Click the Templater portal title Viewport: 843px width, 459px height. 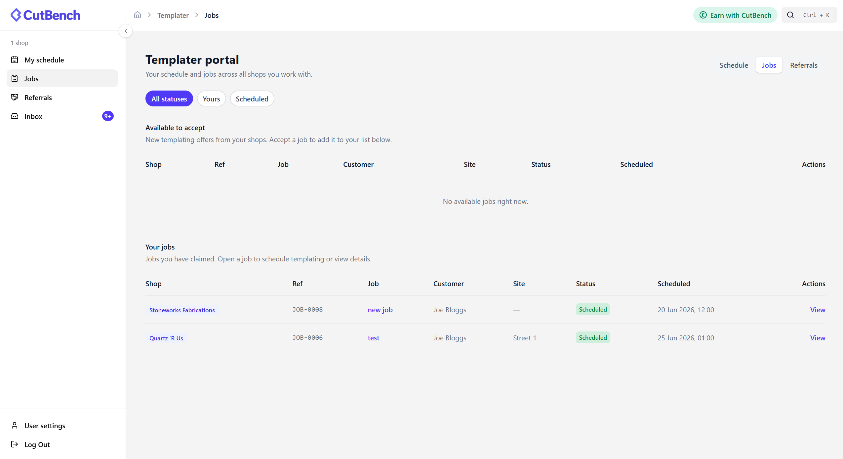tap(192, 59)
